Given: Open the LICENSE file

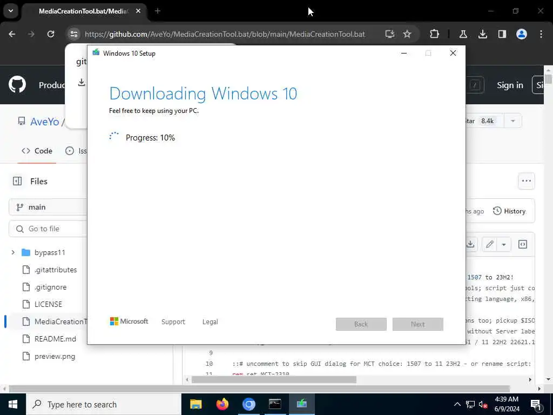Looking at the screenshot, I should tap(48, 304).
